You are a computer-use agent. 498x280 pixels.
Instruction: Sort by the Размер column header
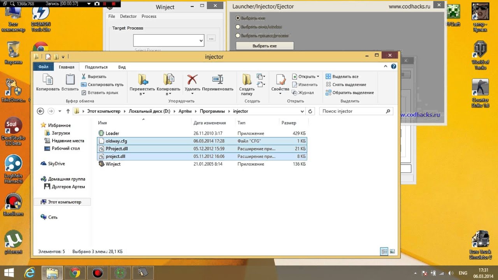tap(289, 123)
